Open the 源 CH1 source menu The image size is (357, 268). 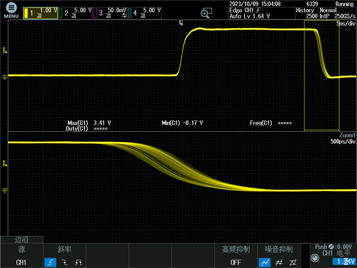tap(22, 256)
